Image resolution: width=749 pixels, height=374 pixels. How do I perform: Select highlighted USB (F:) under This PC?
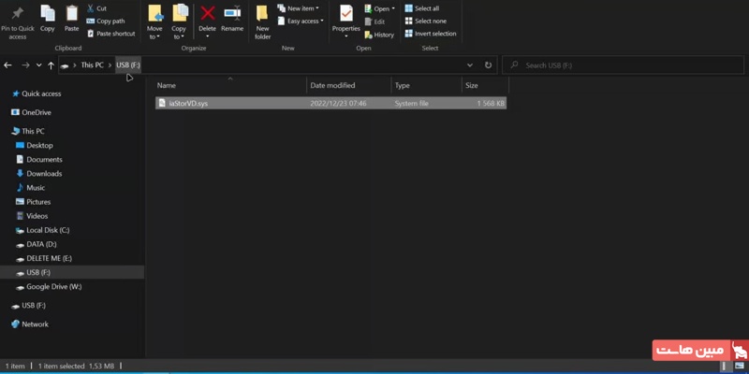[72, 272]
